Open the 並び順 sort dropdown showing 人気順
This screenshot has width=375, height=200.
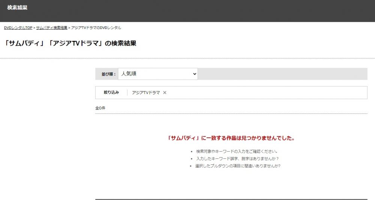(x=158, y=74)
